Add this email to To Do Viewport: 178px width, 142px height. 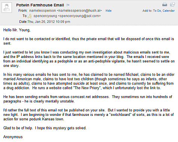coord(157,11)
